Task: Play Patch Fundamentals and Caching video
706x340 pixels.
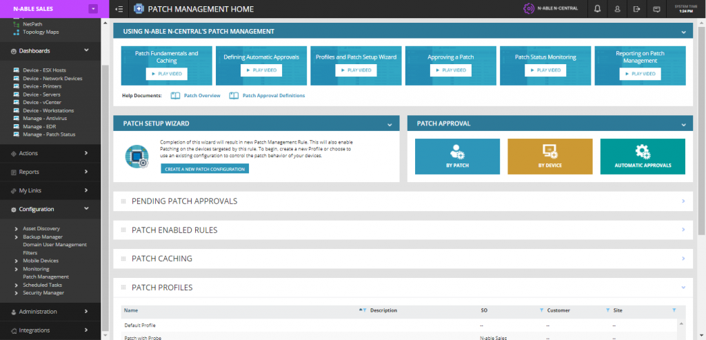Action: [x=167, y=74]
